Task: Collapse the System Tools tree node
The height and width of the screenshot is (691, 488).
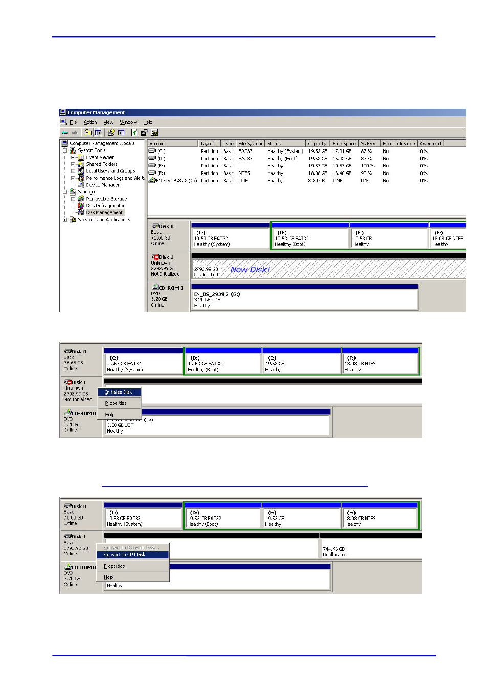Action: point(65,150)
